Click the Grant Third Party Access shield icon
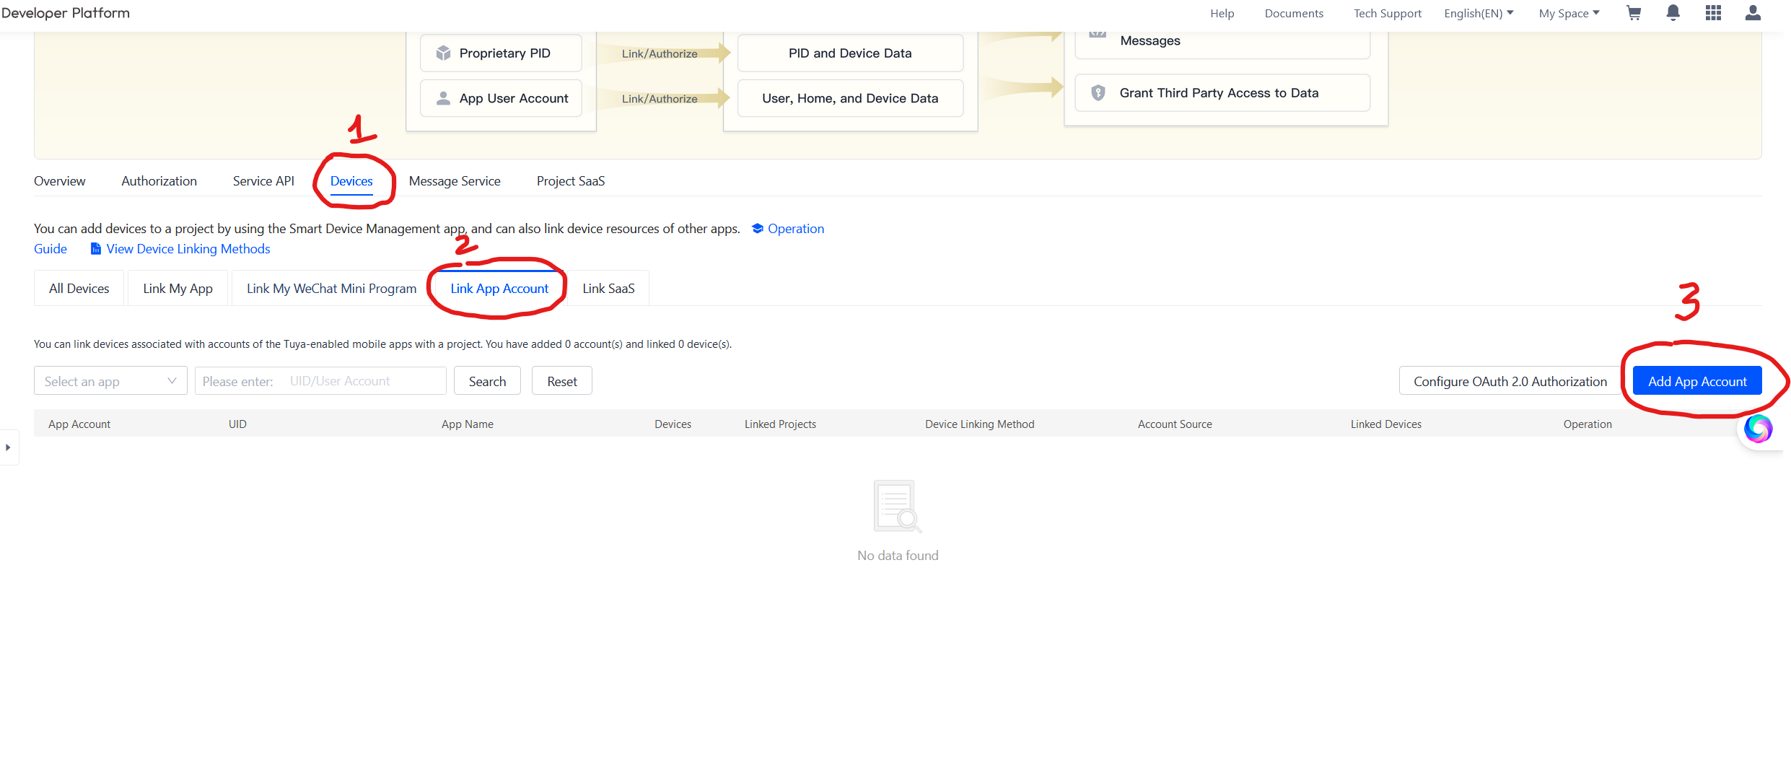 pyautogui.click(x=1098, y=93)
